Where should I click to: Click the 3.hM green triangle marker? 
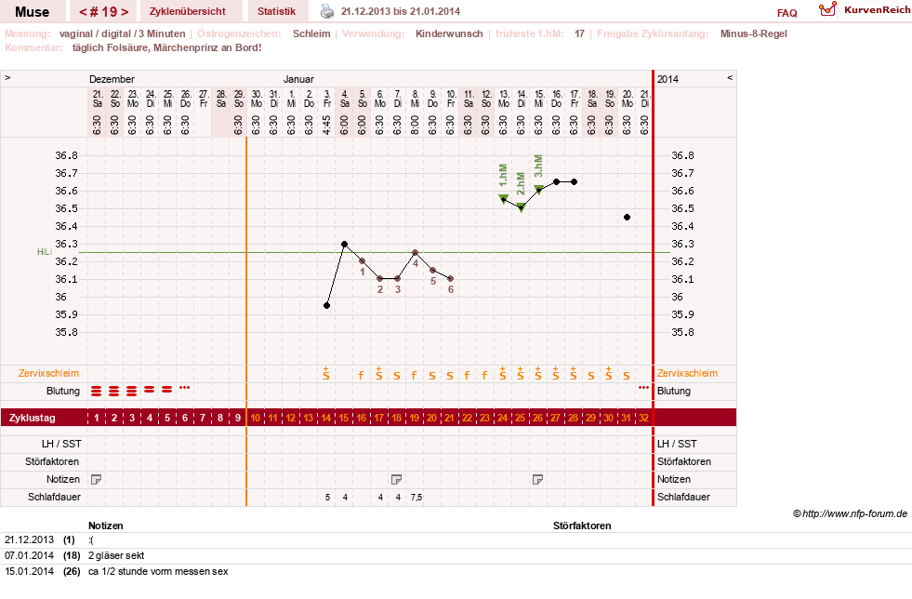tap(539, 190)
